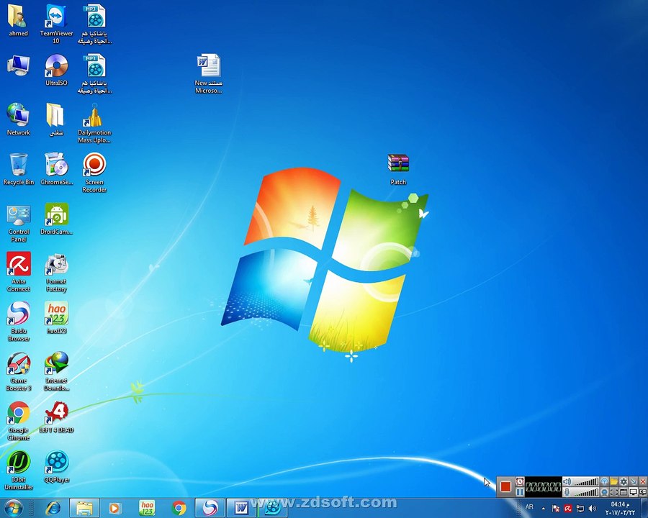
Task: Select the New Microsoft Word document icon
Action: pos(208,73)
